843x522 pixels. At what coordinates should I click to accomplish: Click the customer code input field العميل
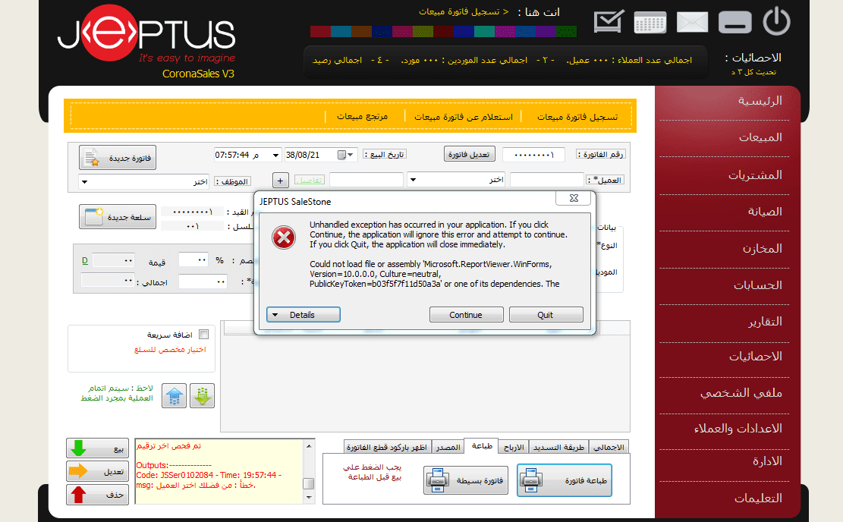[547, 180]
